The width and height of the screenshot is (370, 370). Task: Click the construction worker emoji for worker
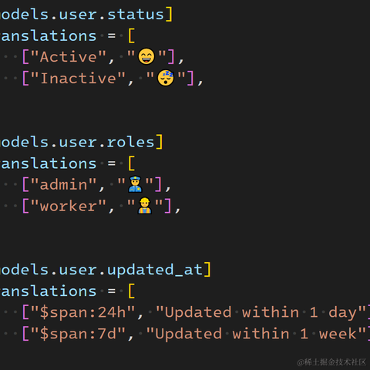point(145,206)
